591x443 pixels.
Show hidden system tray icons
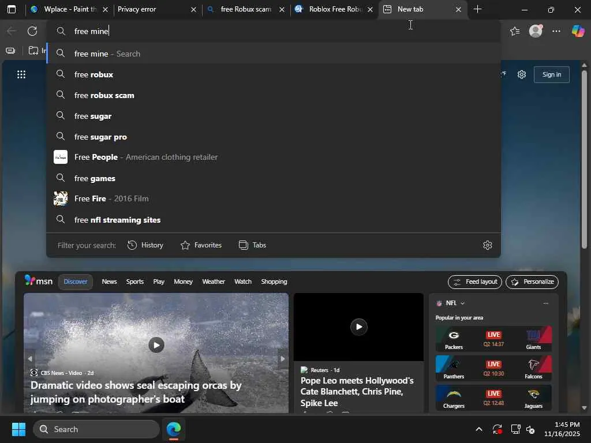tap(478, 429)
